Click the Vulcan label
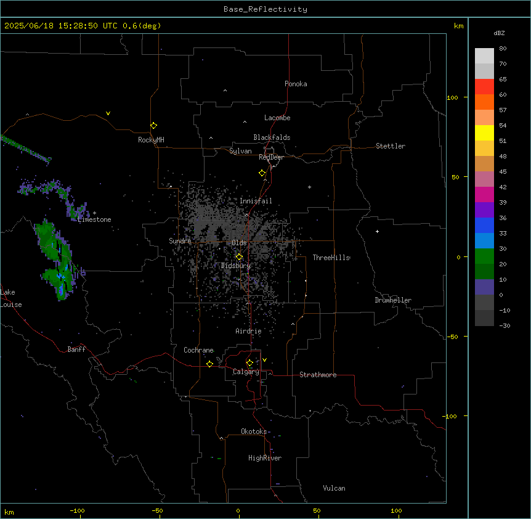Viewport: 531px width, 519px height. pyautogui.click(x=334, y=488)
